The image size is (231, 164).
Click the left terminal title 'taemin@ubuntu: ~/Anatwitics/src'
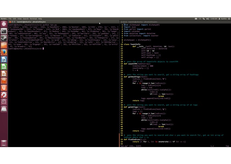(x=31, y=22)
